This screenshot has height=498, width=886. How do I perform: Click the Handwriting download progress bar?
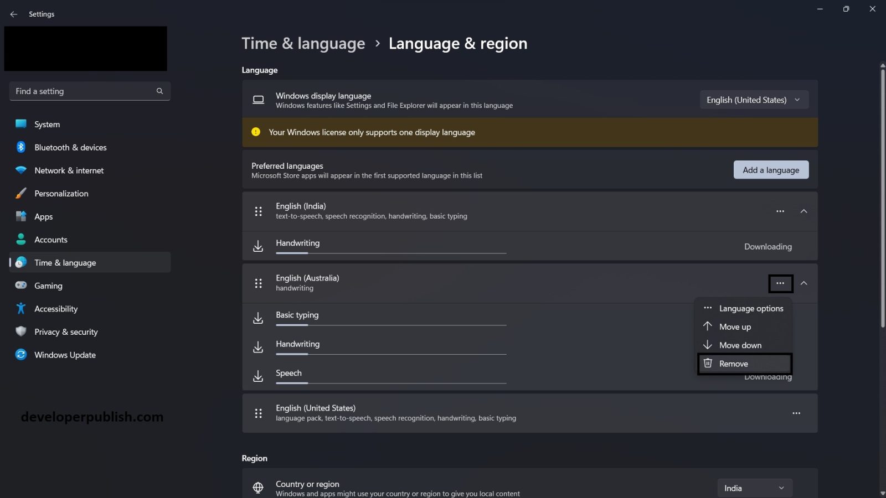[x=390, y=252]
